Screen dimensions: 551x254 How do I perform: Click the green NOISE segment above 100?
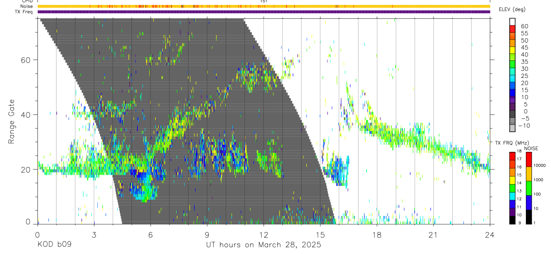pos(529,187)
